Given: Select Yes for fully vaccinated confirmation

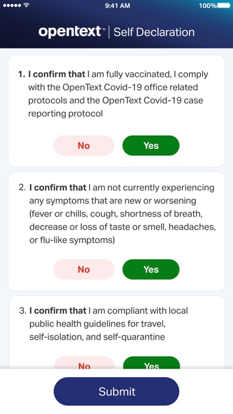Looking at the screenshot, I should tap(151, 146).
